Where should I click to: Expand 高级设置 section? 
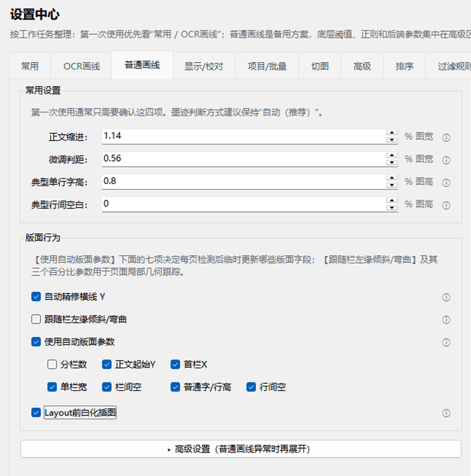click(x=241, y=449)
